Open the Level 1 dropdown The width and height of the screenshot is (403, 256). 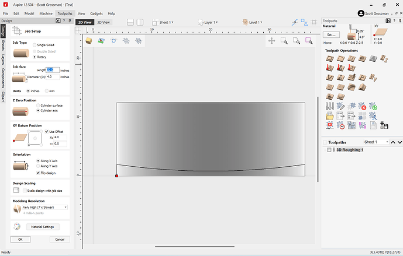tap(255, 23)
